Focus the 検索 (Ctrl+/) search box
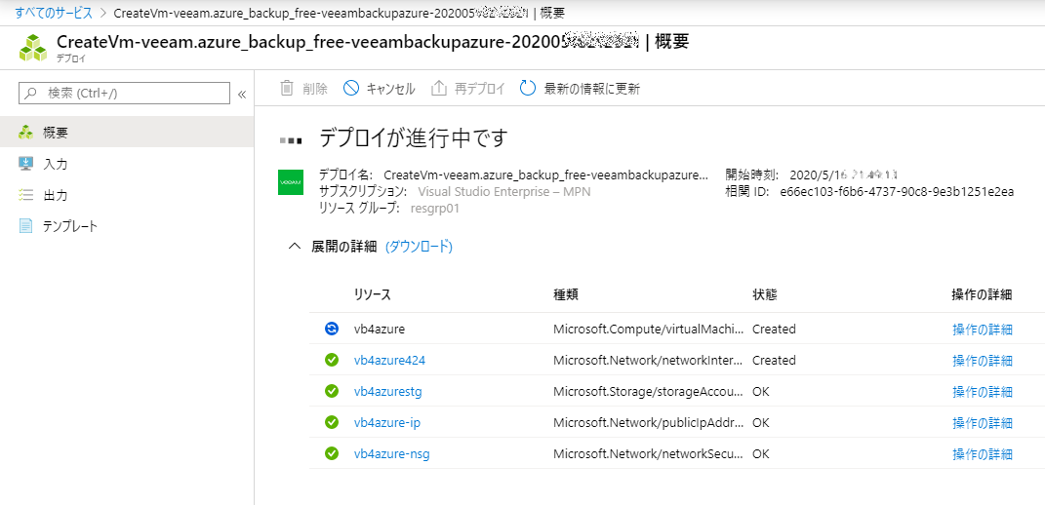The height and width of the screenshot is (505, 1045). [124, 94]
